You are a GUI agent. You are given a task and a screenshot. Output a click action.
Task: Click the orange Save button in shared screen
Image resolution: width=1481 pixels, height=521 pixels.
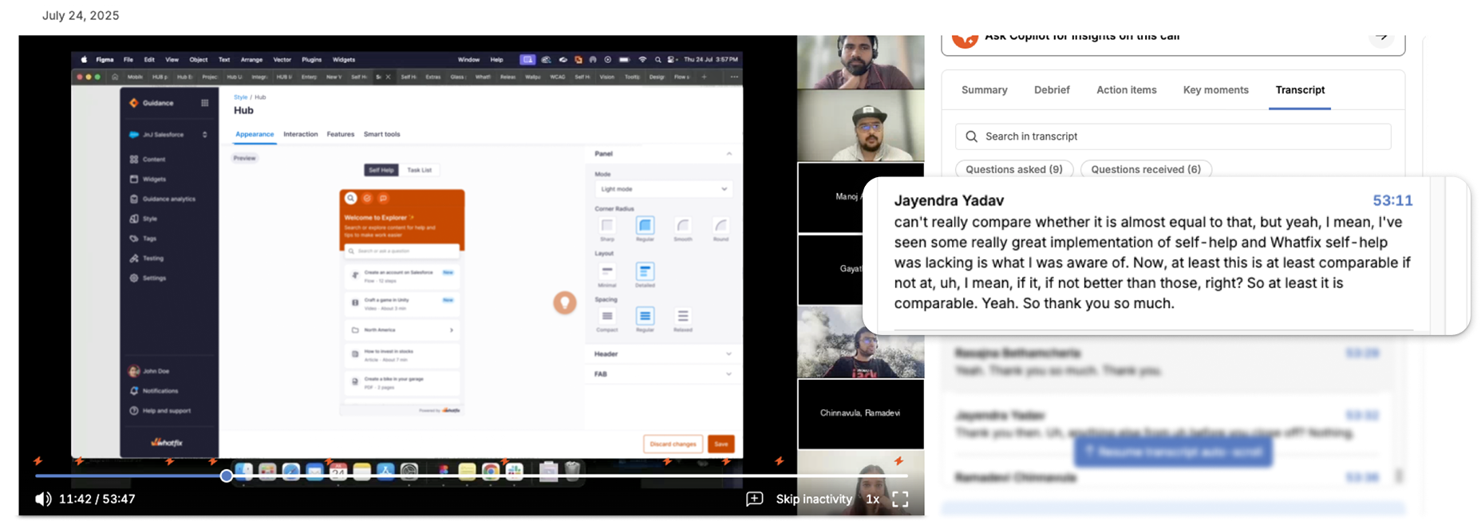pyautogui.click(x=721, y=444)
